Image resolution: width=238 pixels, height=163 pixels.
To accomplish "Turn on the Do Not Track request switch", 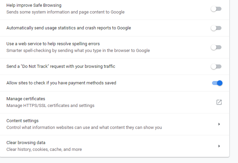I will point(216,66).
